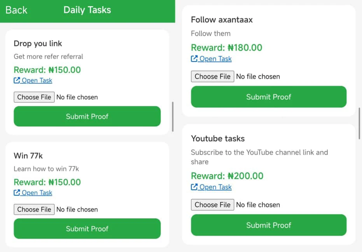The image size is (362, 252).
Task: Choose File for Win 77k proof
Action: click(x=34, y=209)
